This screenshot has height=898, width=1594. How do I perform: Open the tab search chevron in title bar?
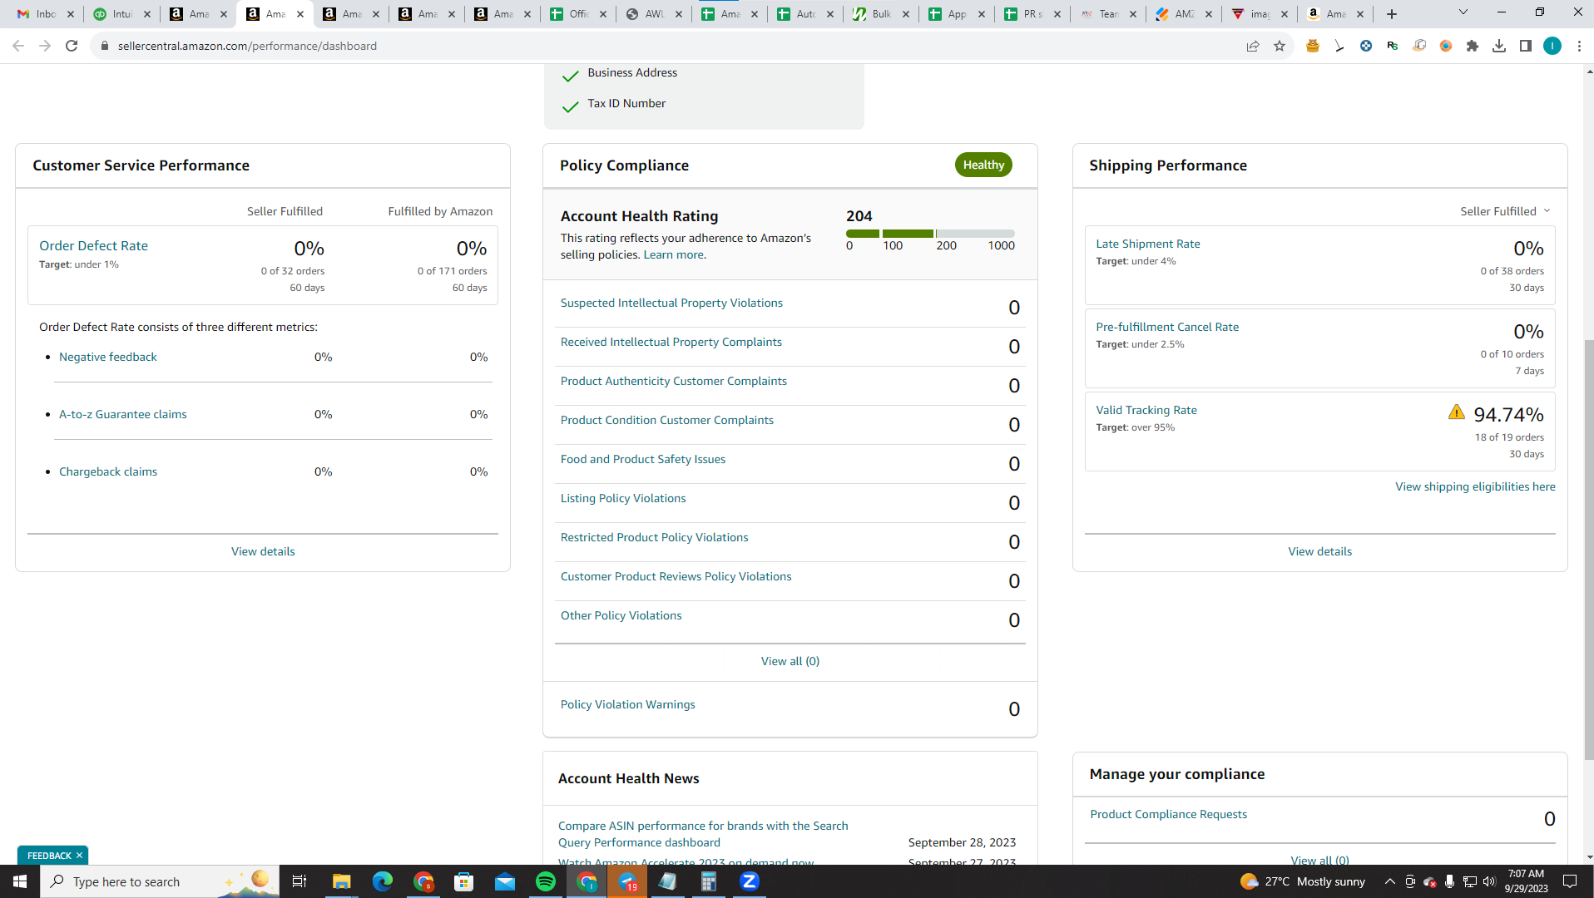click(x=1463, y=12)
